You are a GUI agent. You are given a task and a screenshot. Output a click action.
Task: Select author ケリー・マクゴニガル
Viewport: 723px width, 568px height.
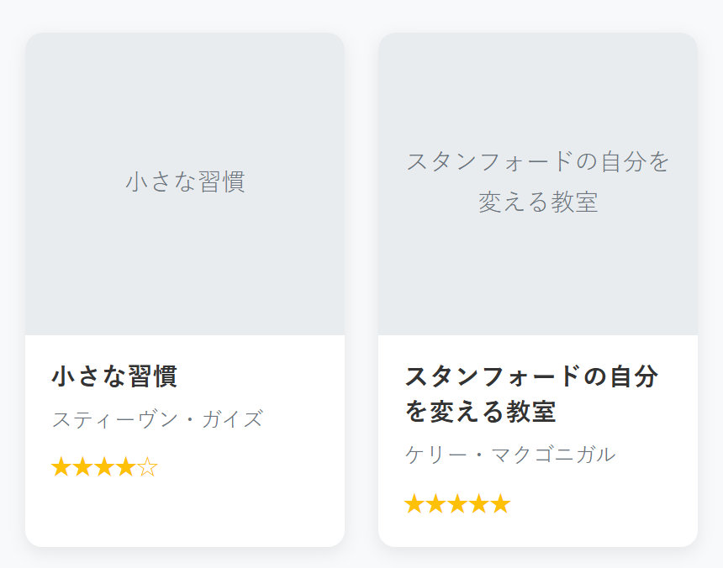tap(510, 455)
